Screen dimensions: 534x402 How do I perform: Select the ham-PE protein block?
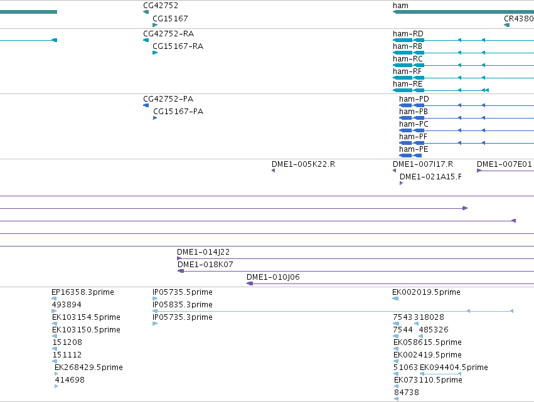(x=410, y=156)
